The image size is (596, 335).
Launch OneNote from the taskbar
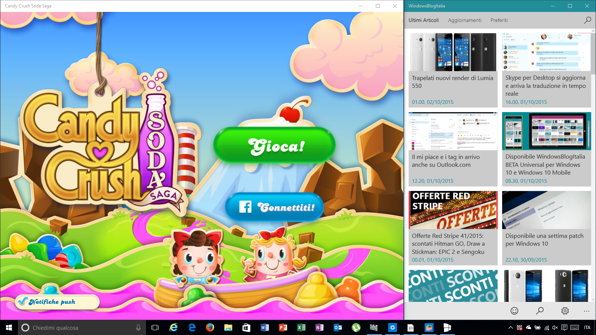pyautogui.click(x=320, y=328)
